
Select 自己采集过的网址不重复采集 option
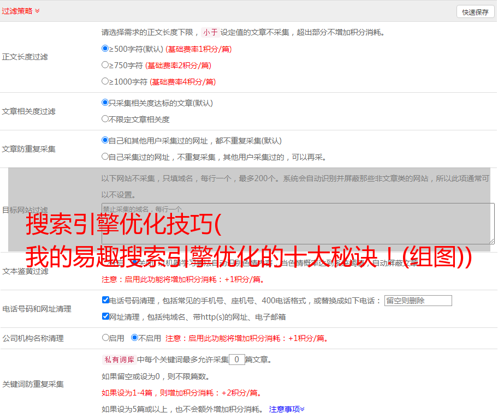pos(105,157)
